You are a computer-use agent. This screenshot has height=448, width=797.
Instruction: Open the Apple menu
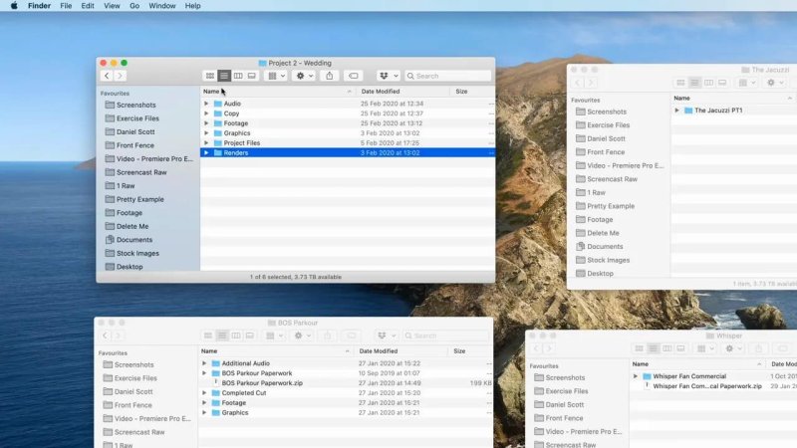click(x=14, y=6)
